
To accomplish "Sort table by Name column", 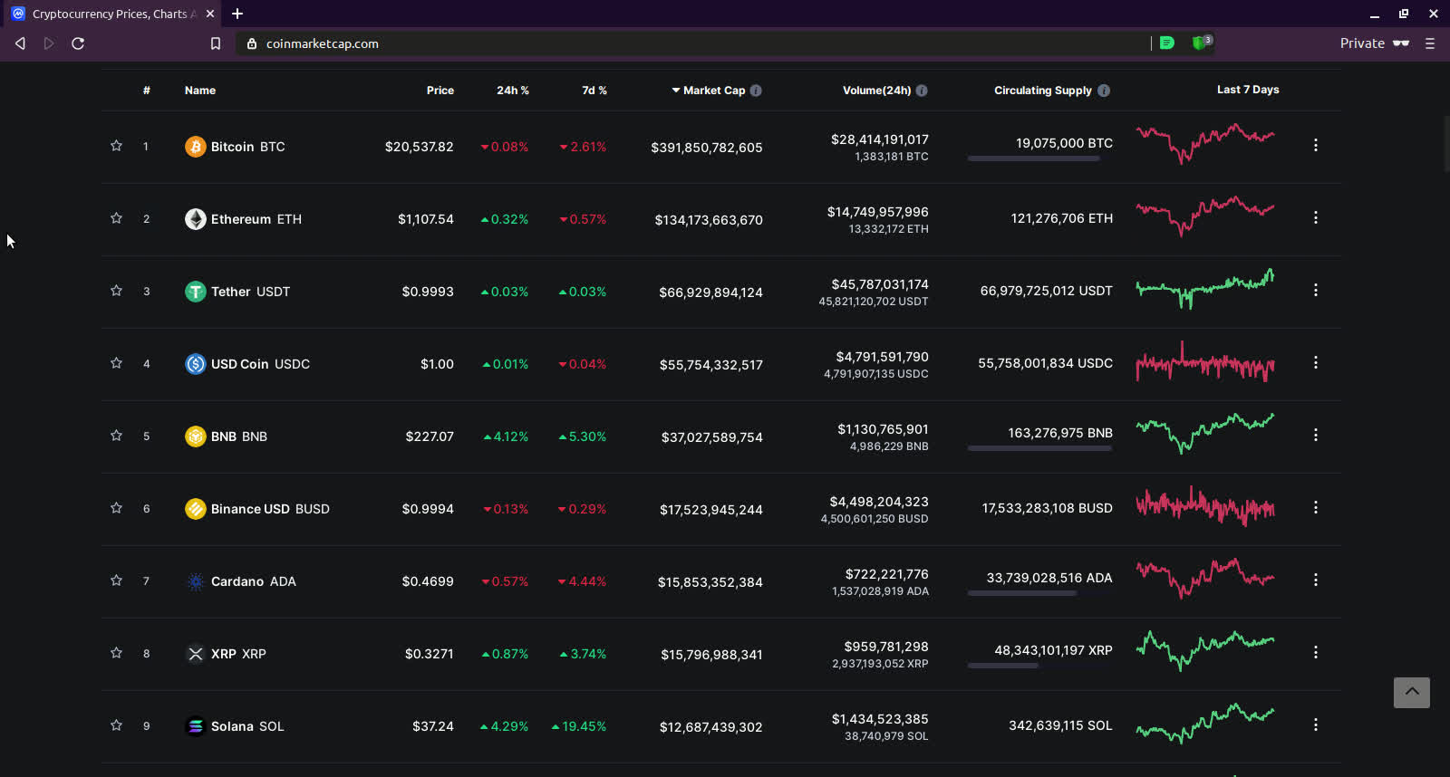I will point(200,91).
